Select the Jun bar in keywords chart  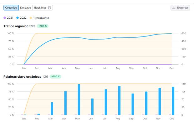92,107
